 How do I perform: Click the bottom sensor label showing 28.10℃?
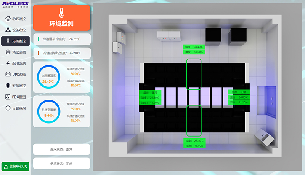click(194, 140)
